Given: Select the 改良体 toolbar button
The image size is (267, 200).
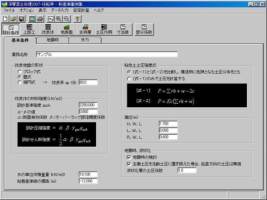Looking at the screenshot, I should [48, 29].
